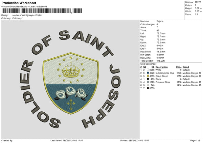203x143 pixels.
Task: Click the White thread color swatch
Action: [148, 70]
